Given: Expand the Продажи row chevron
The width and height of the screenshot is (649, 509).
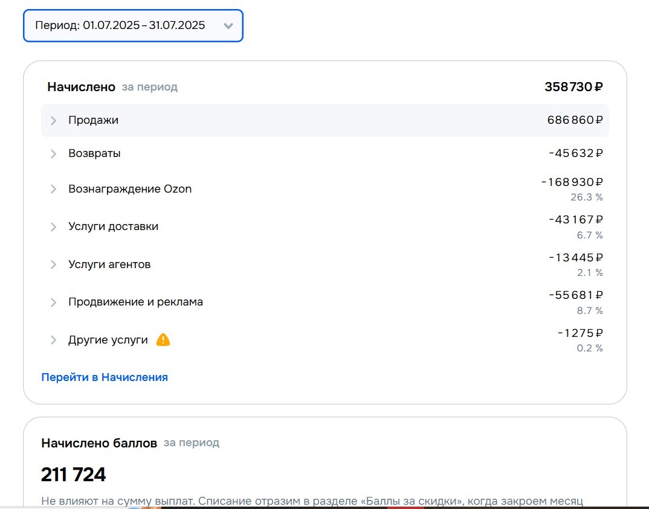Looking at the screenshot, I should 53,120.
